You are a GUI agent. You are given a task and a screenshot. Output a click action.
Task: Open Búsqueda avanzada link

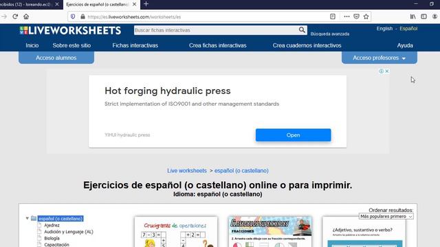(330, 34)
